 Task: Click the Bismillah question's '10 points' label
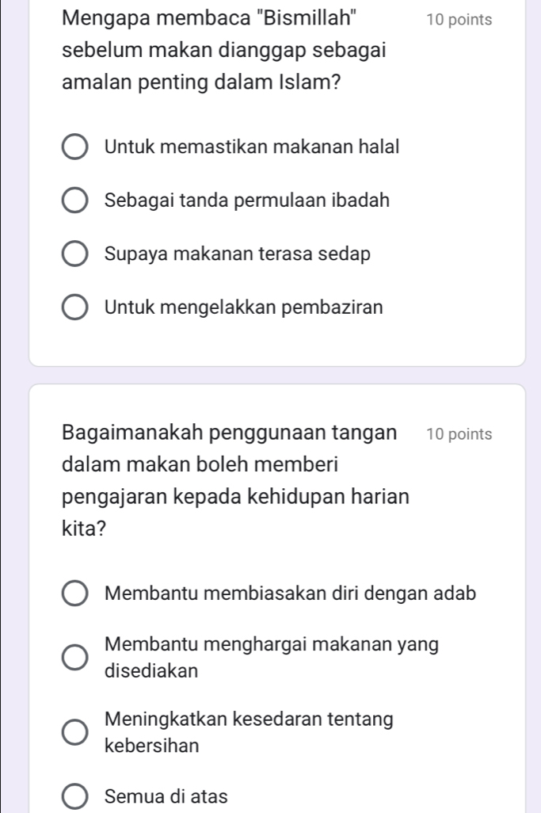click(458, 20)
